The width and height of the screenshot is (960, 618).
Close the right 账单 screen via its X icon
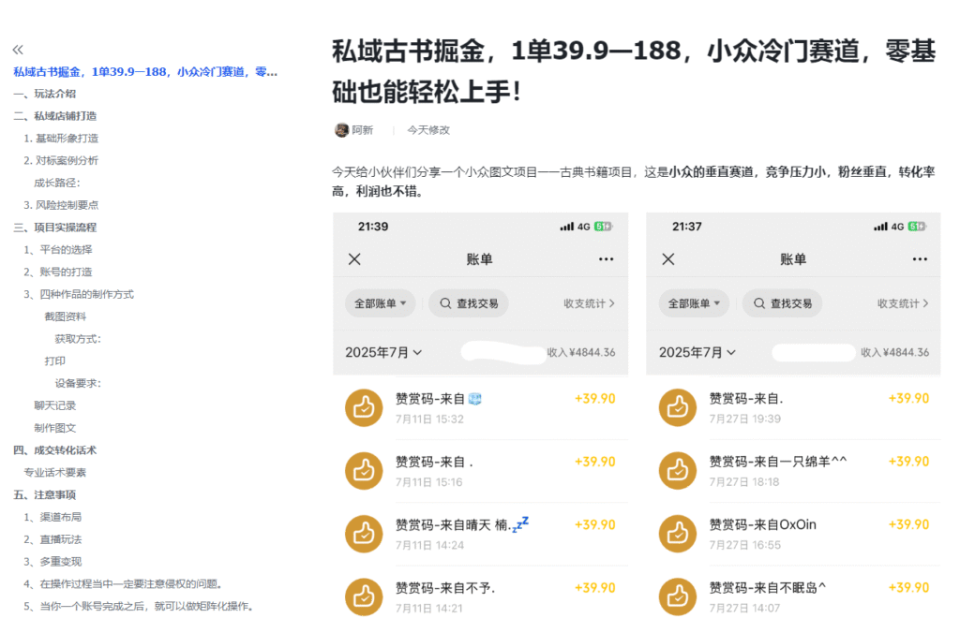[x=668, y=259]
